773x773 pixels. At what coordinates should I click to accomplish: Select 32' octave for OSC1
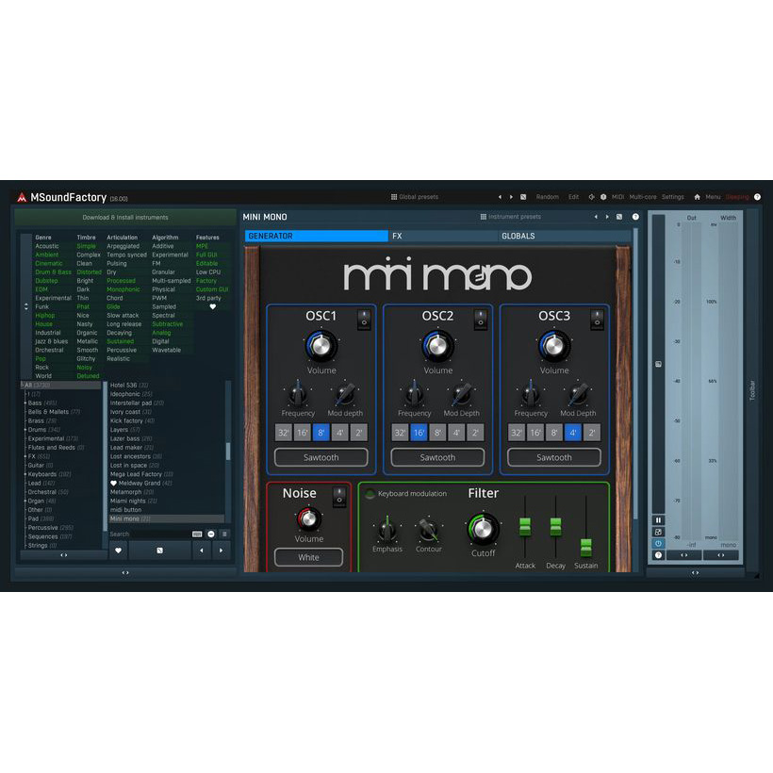tap(284, 433)
